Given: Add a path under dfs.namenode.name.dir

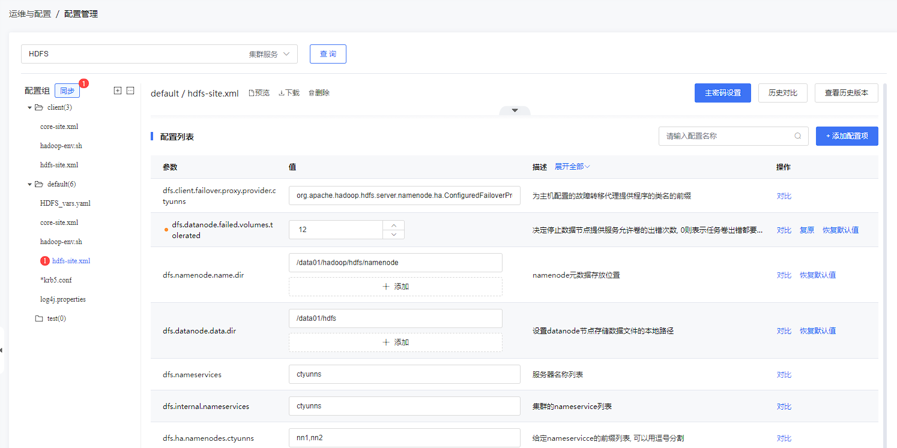Looking at the screenshot, I should (396, 287).
